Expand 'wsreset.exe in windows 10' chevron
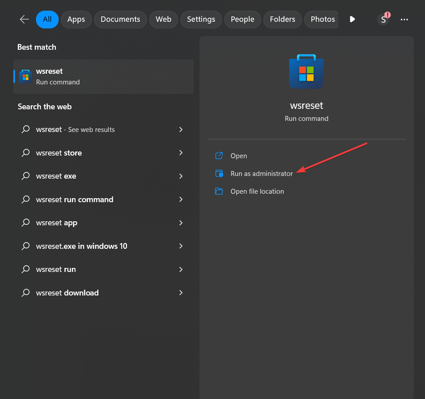 (181, 246)
